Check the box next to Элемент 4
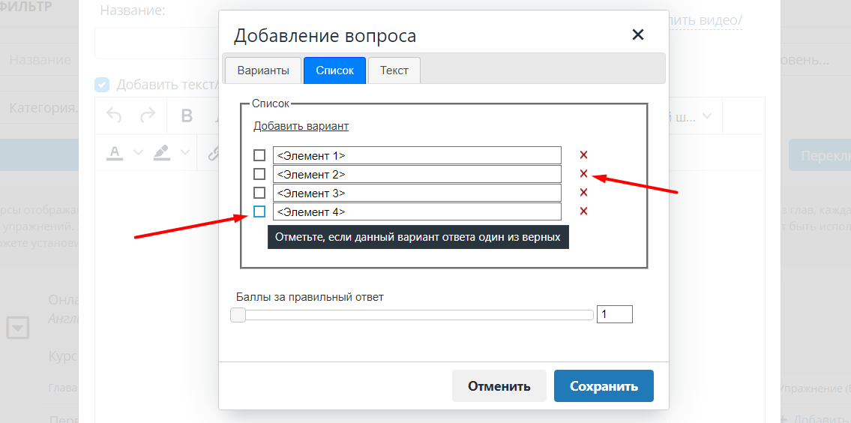851x423 pixels. tap(259, 211)
